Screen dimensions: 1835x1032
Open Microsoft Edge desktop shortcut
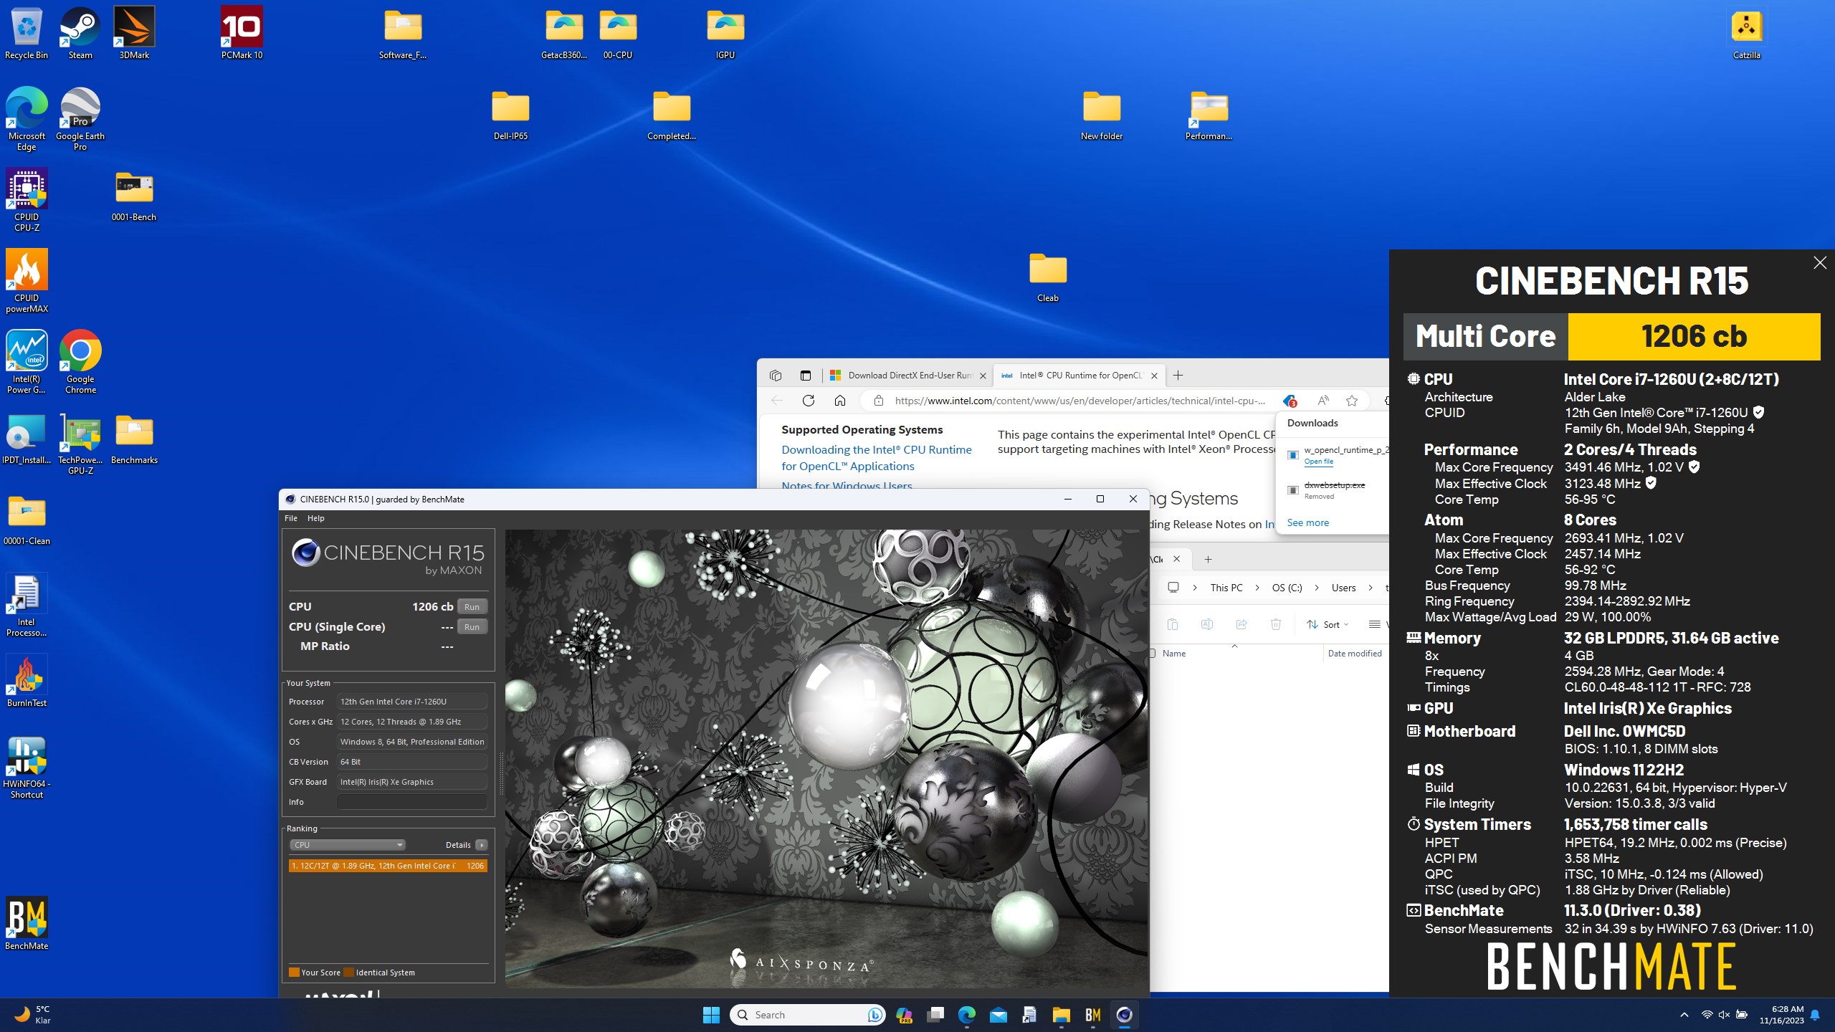[27, 119]
